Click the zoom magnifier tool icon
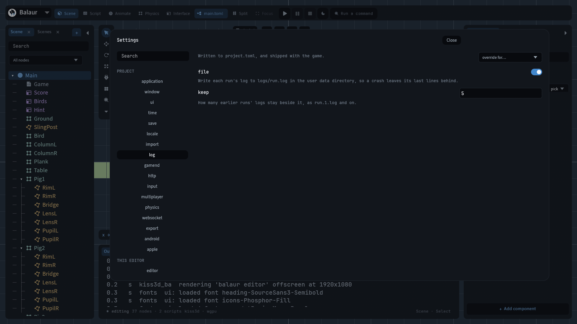This screenshot has width=577, height=324. (x=106, y=100)
